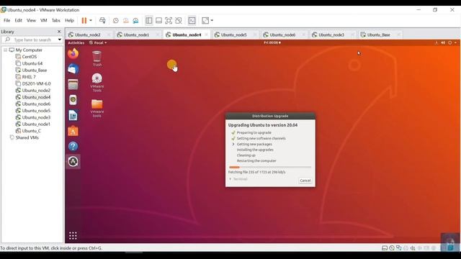Open the Help icon in the dock

pyautogui.click(x=73, y=146)
